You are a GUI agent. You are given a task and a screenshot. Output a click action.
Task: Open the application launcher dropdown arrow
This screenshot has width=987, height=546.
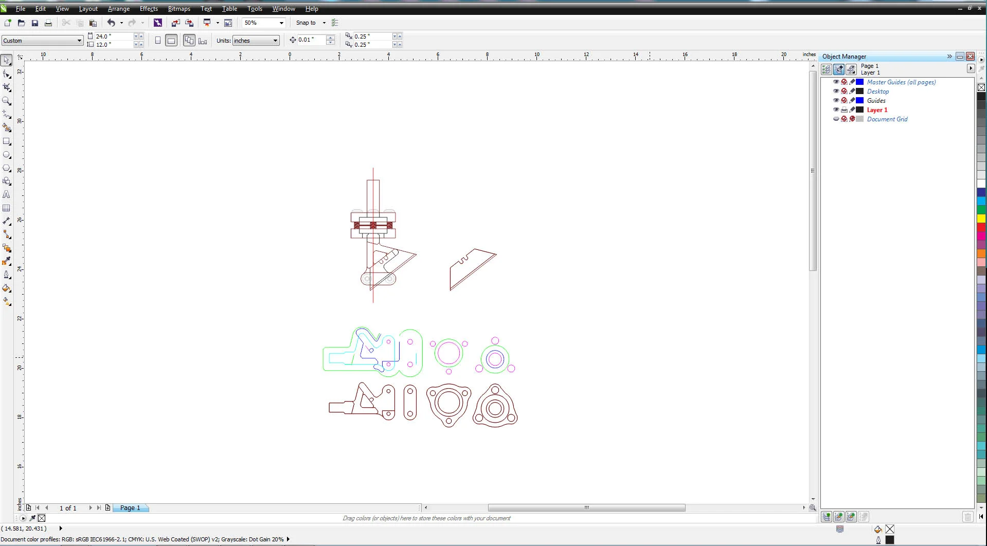(218, 23)
